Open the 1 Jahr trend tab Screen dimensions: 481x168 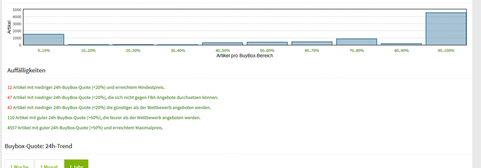[x=76, y=164]
